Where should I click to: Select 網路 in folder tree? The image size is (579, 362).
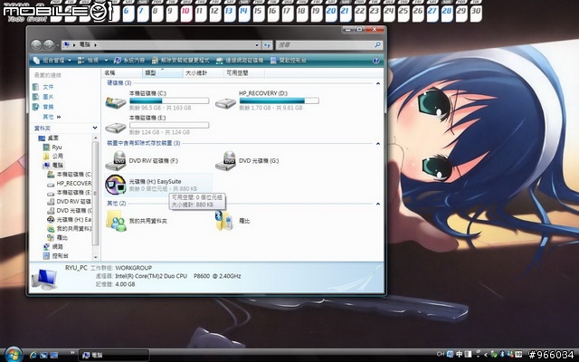53,246
